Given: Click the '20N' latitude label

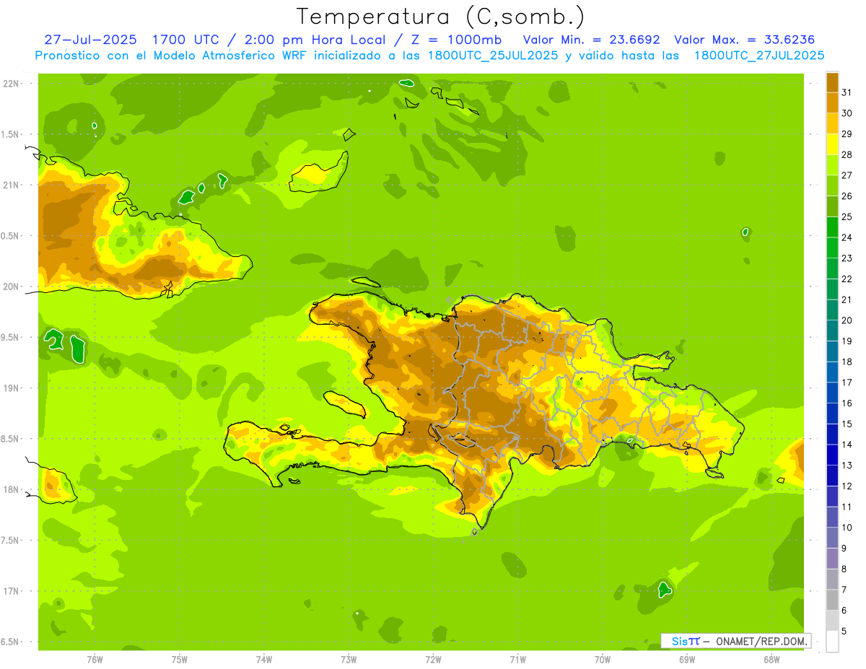Looking at the screenshot, I should pyautogui.click(x=10, y=287).
